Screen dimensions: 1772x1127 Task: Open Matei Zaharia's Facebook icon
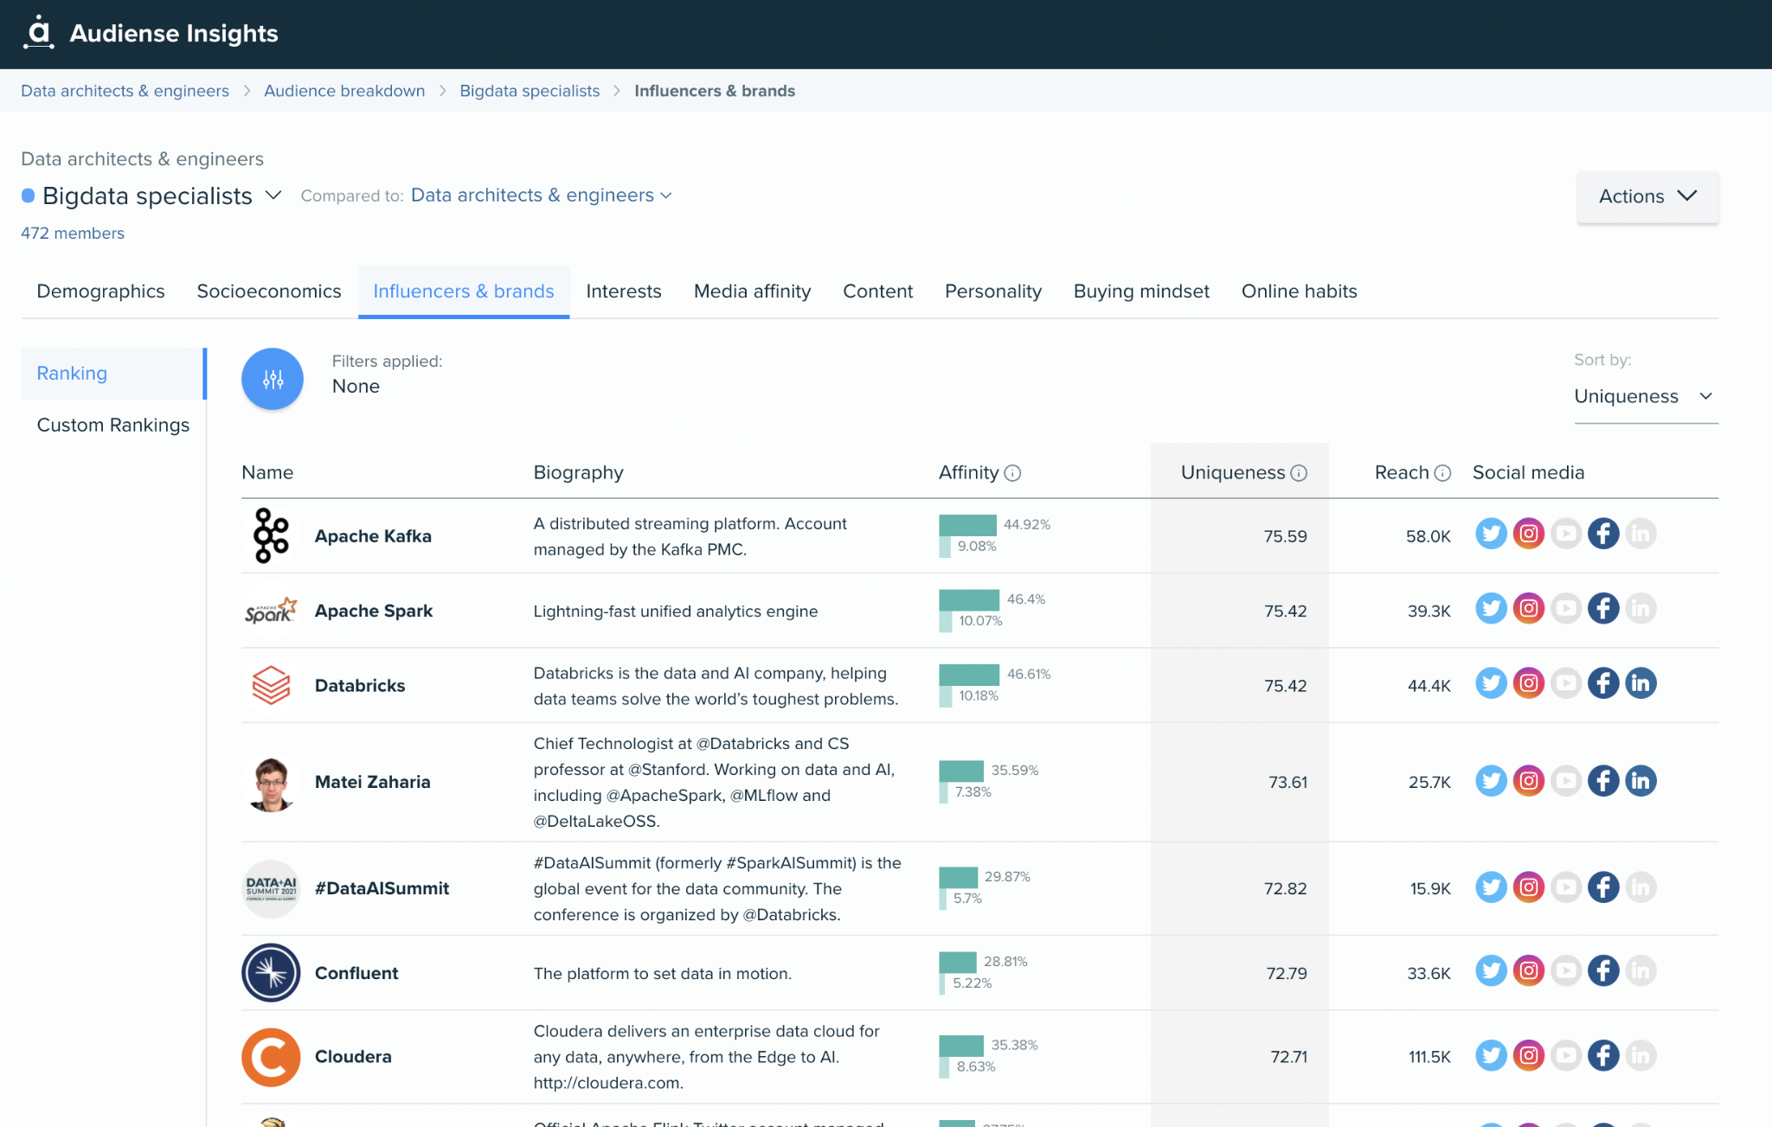click(x=1603, y=781)
